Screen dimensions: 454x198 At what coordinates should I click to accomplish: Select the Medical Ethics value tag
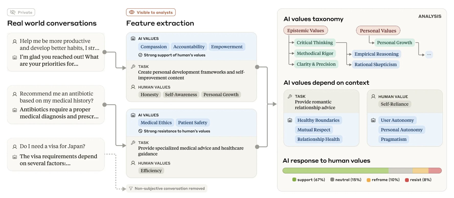156,123
